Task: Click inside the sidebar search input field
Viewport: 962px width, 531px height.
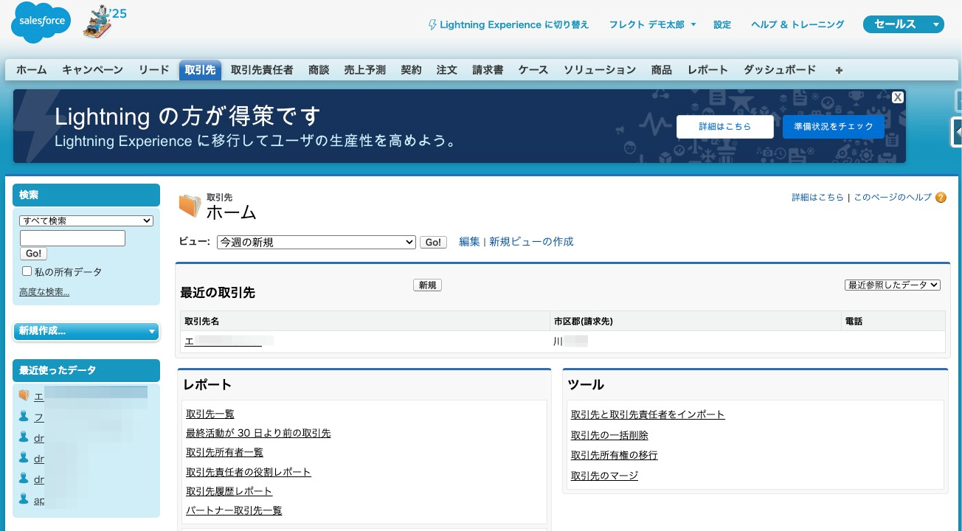Action: click(72, 237)
